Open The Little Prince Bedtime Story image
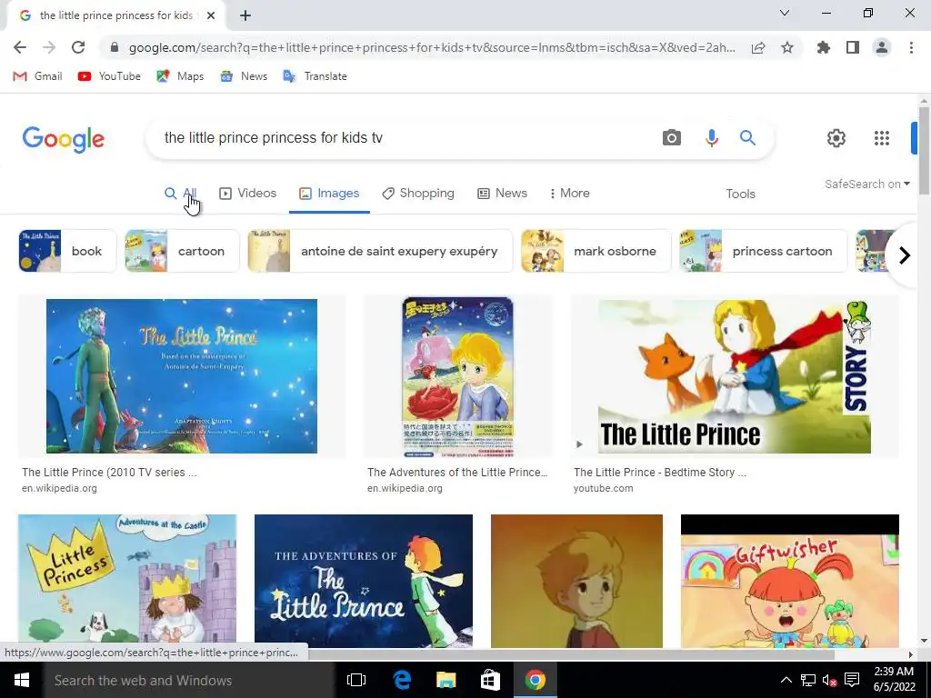Image resolution: width=931 pixels, height=698 pixels. pos(735,376)
